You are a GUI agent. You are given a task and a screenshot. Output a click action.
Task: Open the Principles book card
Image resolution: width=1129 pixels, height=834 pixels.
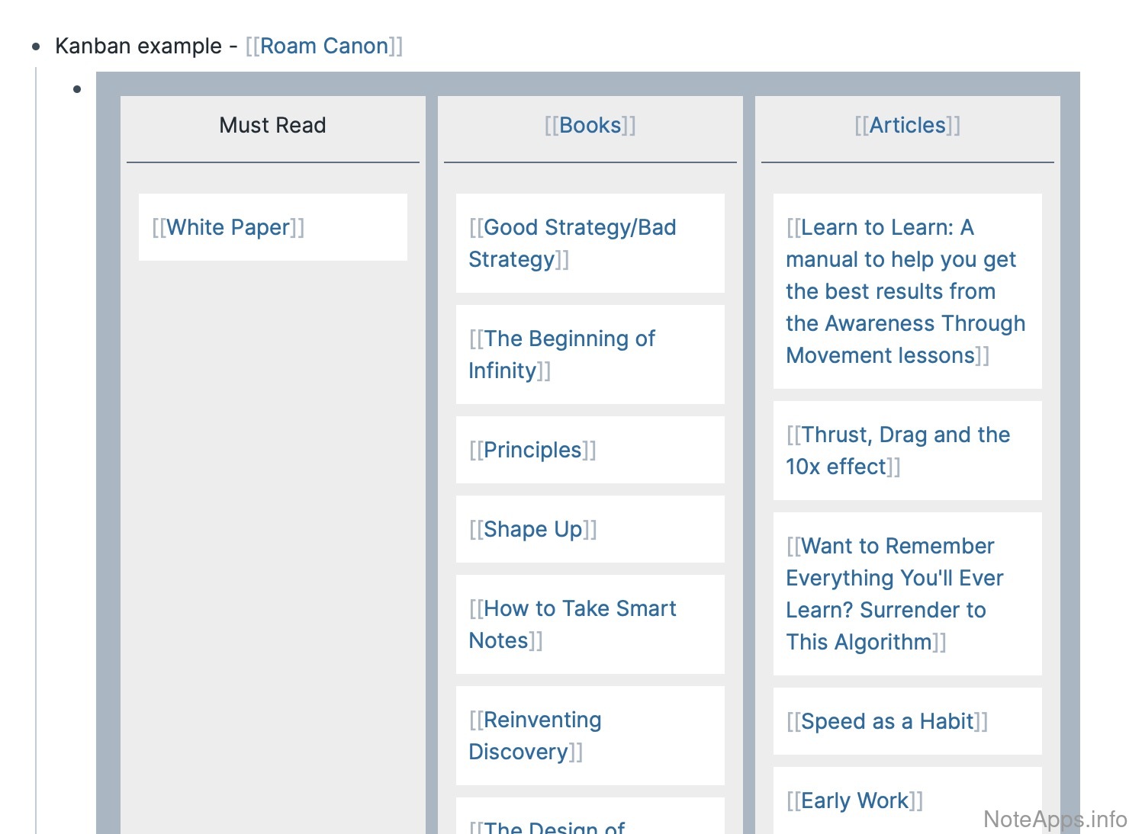coord(532,451)
